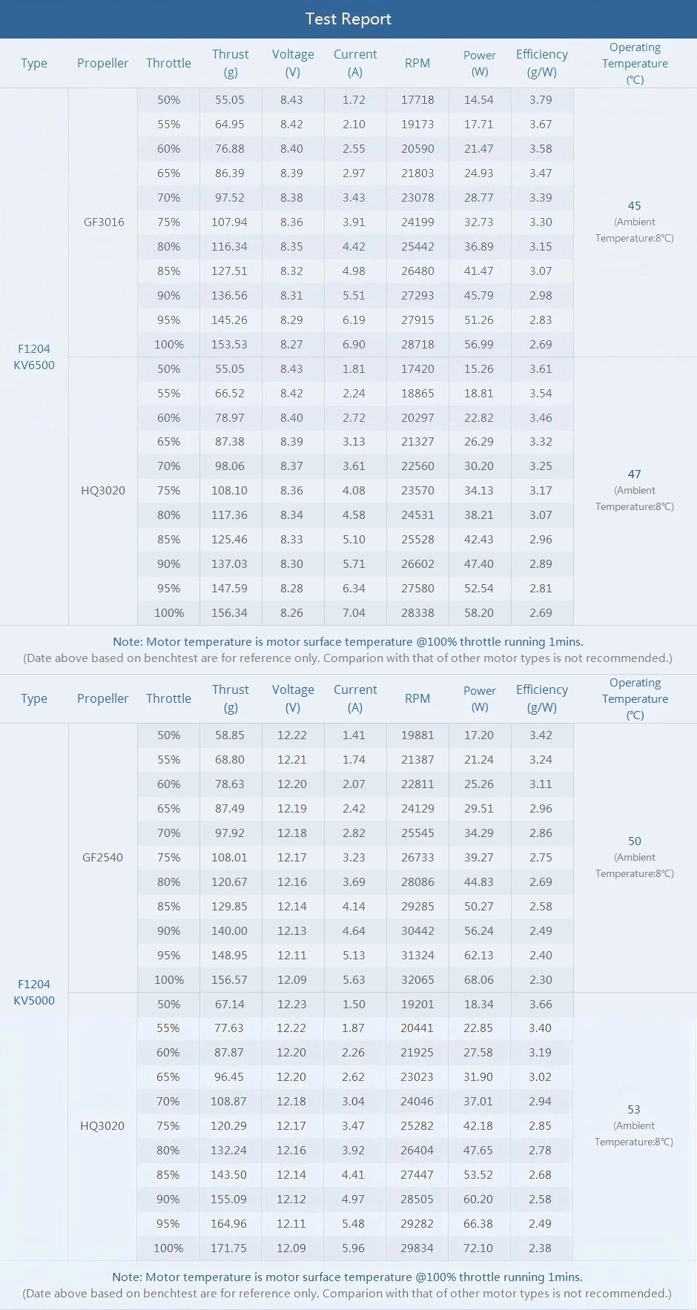697x1310 pixels.
Task: Click the GF3016 propeller cell
Action: click(104, 222)
